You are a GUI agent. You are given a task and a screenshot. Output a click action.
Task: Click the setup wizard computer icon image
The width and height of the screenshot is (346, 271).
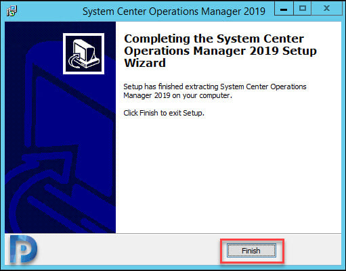pos(83,53)
